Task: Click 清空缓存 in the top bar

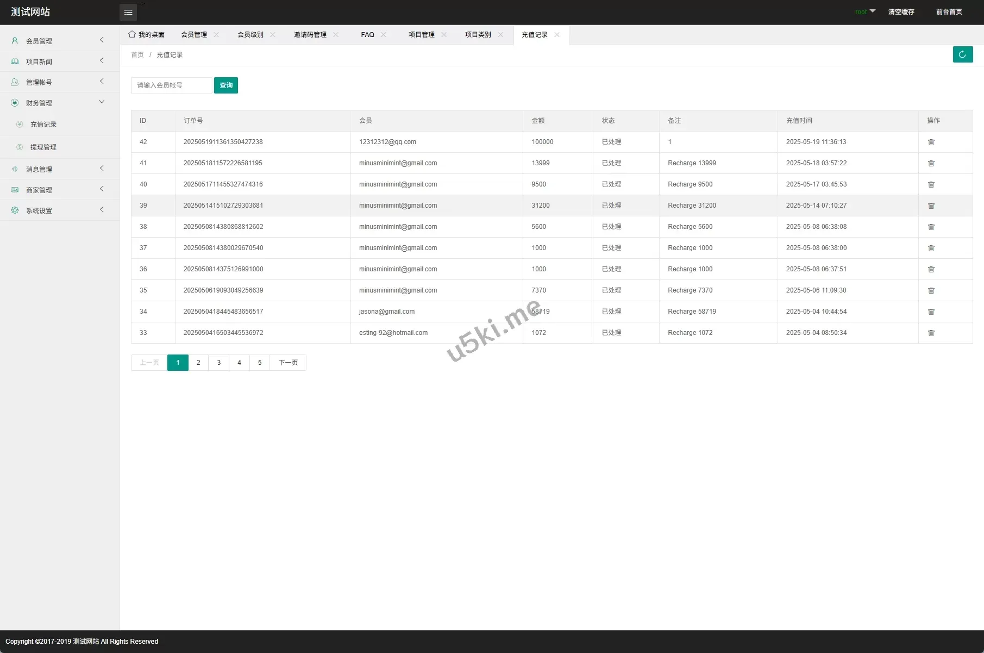Action: pos(901,12)
